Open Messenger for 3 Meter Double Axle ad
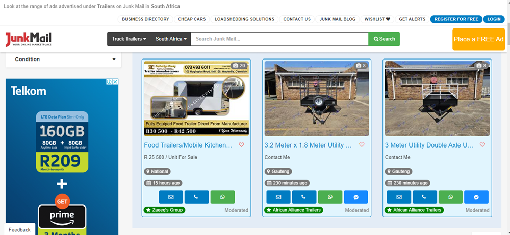Image resolution: width=510 pixels, height=235 pixels. point(476,197)
